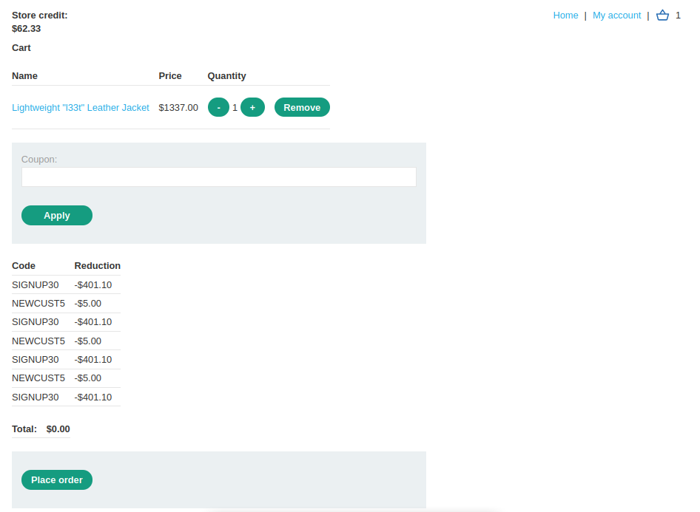The height and width of the screenshot is (512, 700).
Task: Open the Lightweight "l33t" Leather Jacket product
Action: (81, 108)
